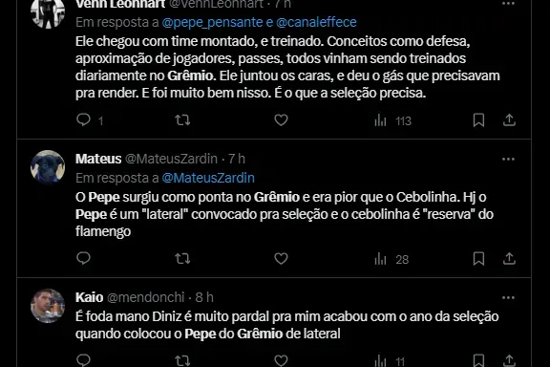550x367 pixels.
Task: Share Mateus's tweet
Action: [509, 259]
